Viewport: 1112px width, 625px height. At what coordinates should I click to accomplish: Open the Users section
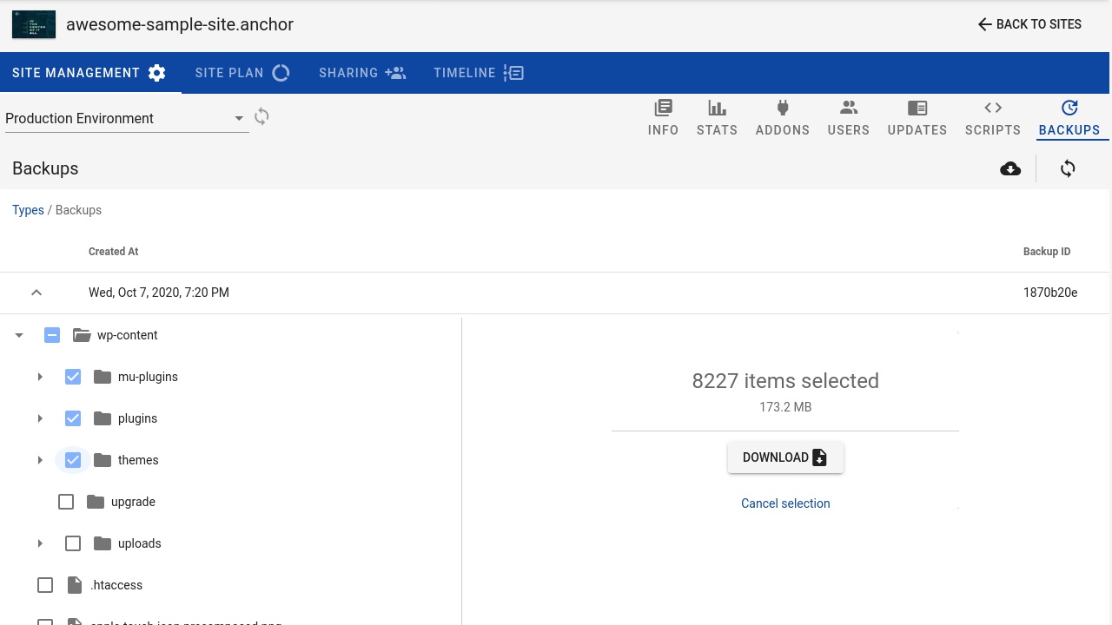[849, 118]
